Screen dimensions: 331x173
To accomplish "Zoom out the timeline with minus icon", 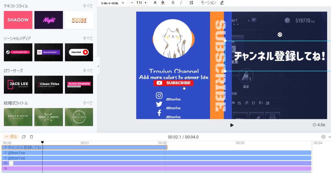I will (x=323, y=137).
